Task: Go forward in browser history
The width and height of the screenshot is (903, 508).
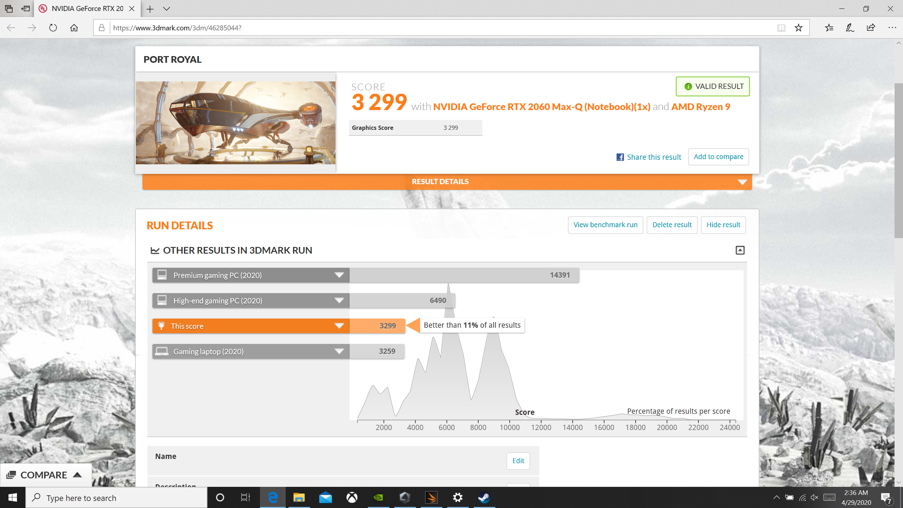Action: [x=32, y=28]
